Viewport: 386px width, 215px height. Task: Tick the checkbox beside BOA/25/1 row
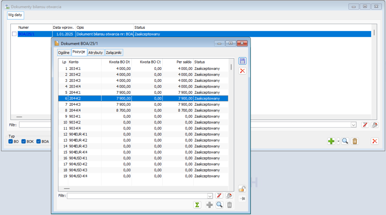pos(14,34)
